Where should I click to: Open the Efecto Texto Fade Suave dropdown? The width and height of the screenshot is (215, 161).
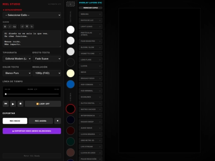pyautogui.click(x=47, y=59)
